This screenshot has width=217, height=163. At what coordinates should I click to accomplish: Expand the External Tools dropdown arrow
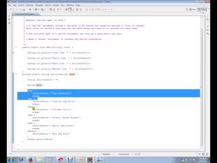click(x=45, y=10)
